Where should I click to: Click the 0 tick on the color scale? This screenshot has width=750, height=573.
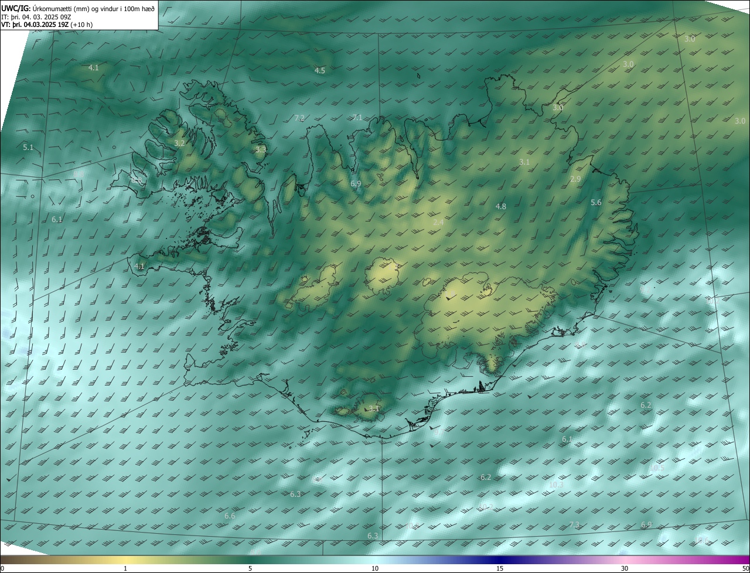2,568
